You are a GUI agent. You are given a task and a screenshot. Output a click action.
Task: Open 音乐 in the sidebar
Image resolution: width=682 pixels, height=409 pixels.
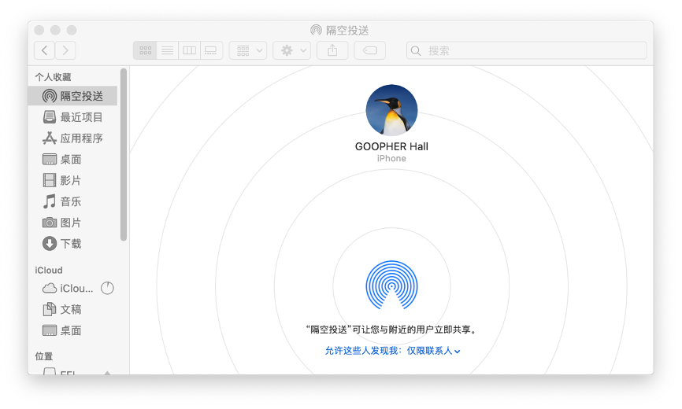[x=72, y=201]
